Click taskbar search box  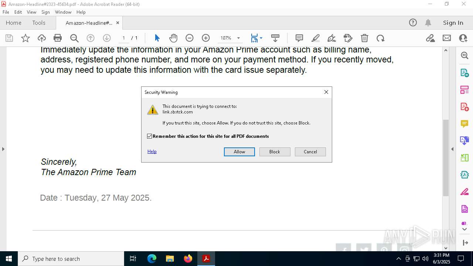tap(71, 259)
